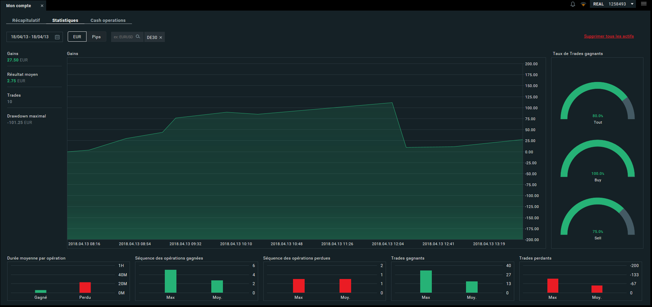The height and width of the screenshot is (307, 652).
Task: Remove the DE30 asset filter tag
Action: (161, 38)
